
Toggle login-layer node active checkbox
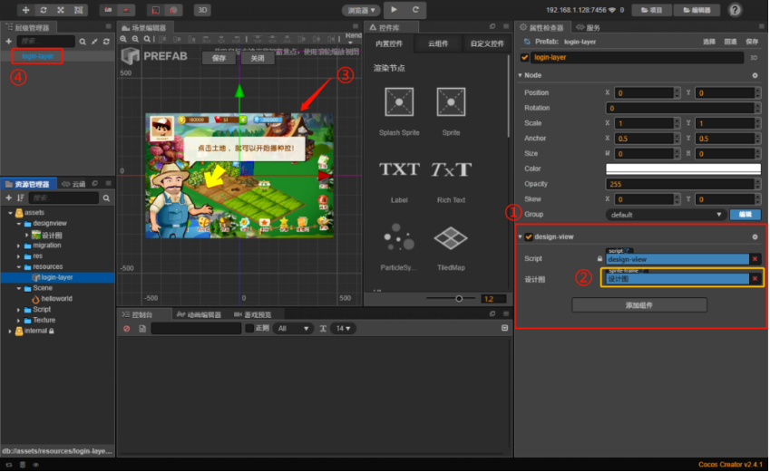point(524,57)
